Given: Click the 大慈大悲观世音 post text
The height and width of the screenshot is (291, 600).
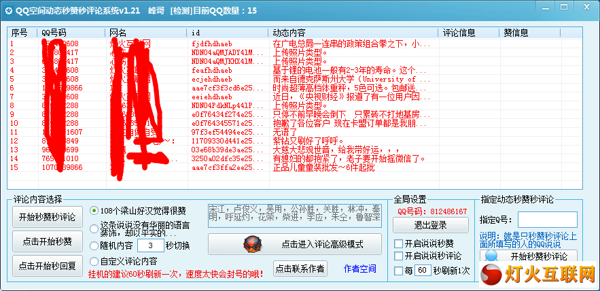Looking at the screenshot, I should [x=336, y=150].
